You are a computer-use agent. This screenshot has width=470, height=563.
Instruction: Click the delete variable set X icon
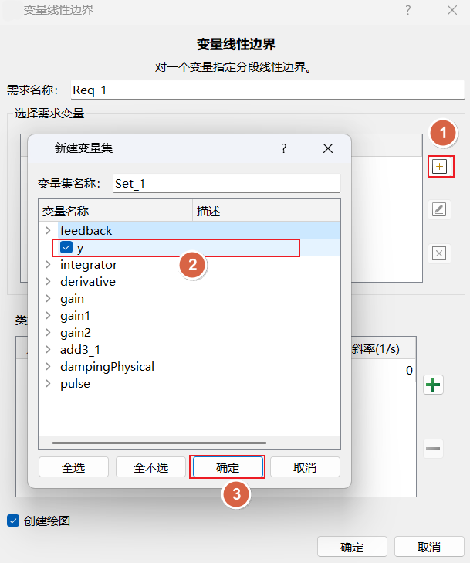440,253
